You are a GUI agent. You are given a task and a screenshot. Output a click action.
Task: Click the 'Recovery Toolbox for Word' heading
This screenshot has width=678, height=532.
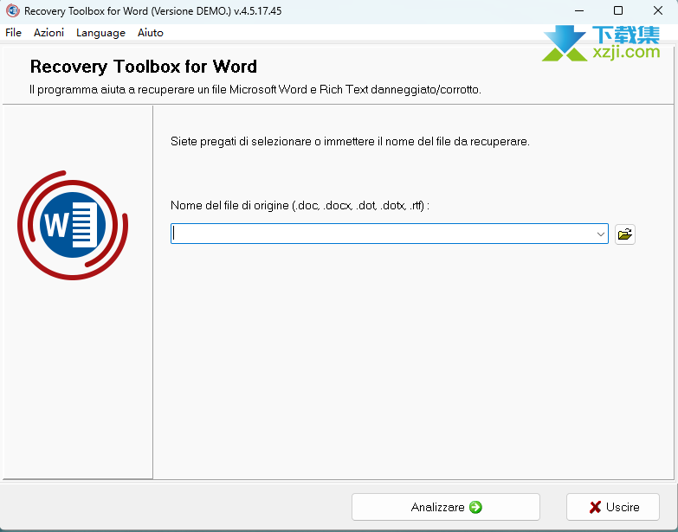coord(144,67)
